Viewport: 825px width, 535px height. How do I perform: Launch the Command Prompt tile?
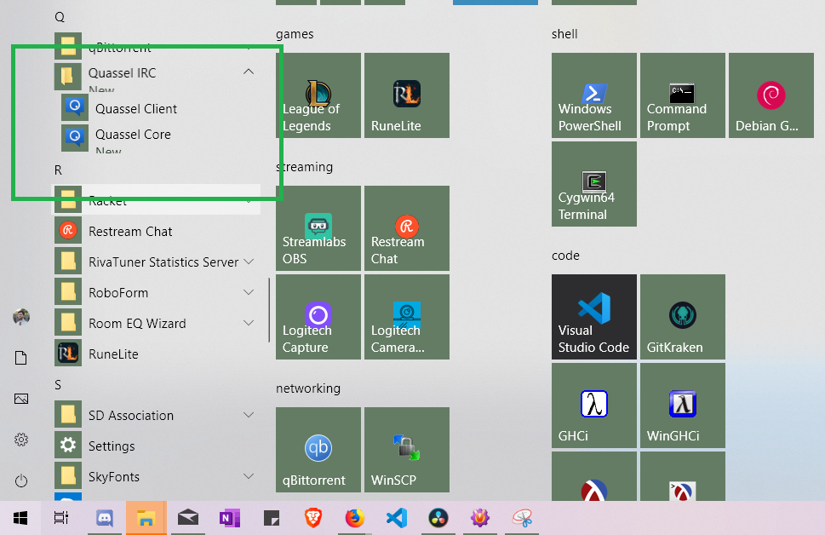(683, 95)
